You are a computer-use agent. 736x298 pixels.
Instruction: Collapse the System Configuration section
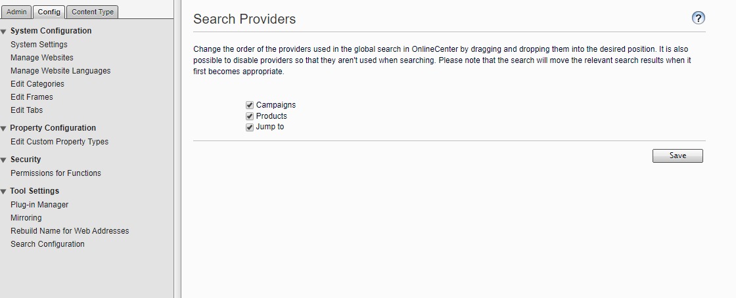[4, 32]
